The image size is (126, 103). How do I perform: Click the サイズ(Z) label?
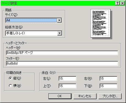coord(11,15)
